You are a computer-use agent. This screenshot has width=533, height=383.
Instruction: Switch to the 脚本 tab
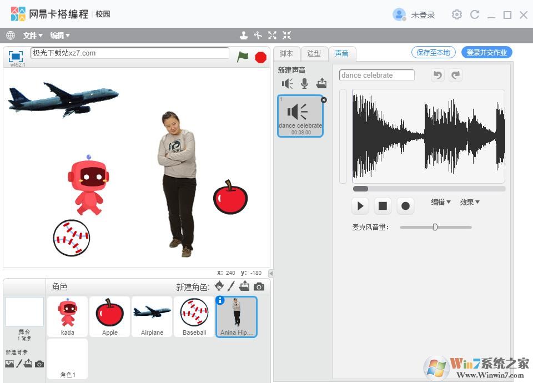tap(286, 53)
